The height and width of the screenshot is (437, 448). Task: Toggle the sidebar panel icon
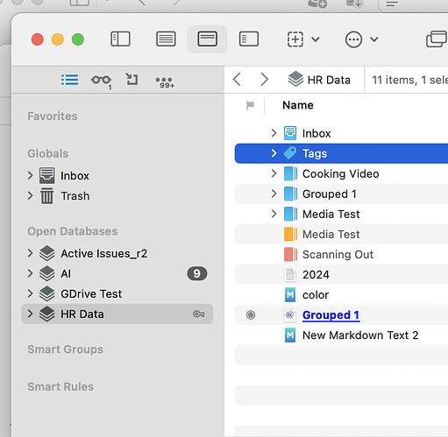[120, 39]
